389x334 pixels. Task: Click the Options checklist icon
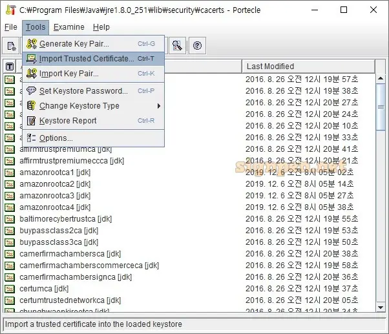[x=31, y=138]
